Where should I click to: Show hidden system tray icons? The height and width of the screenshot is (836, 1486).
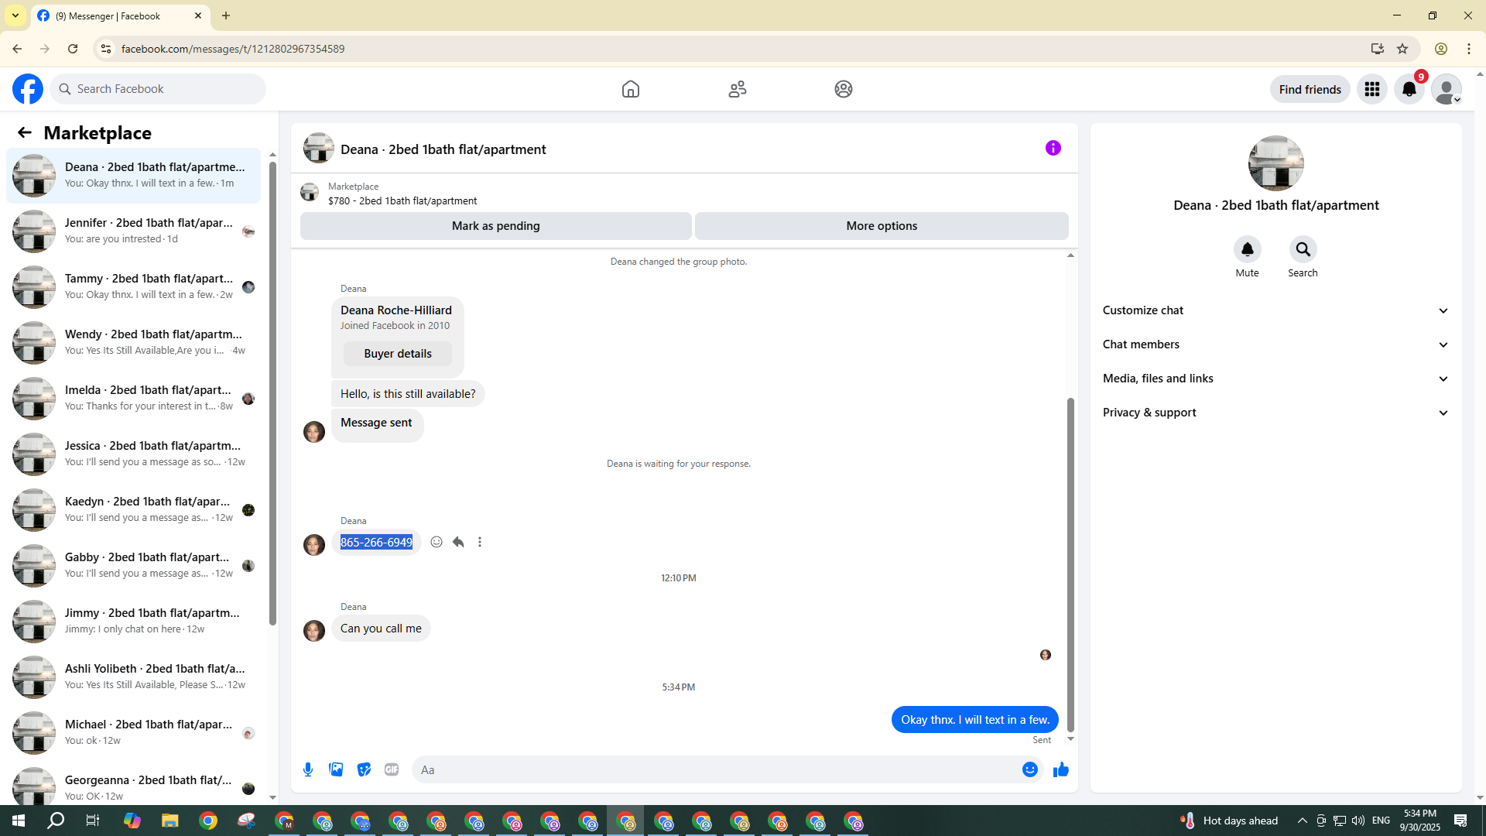[x=1302, y=821]
